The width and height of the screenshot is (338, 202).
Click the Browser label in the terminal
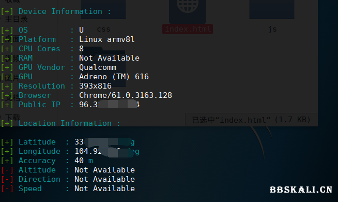(35, 95)
